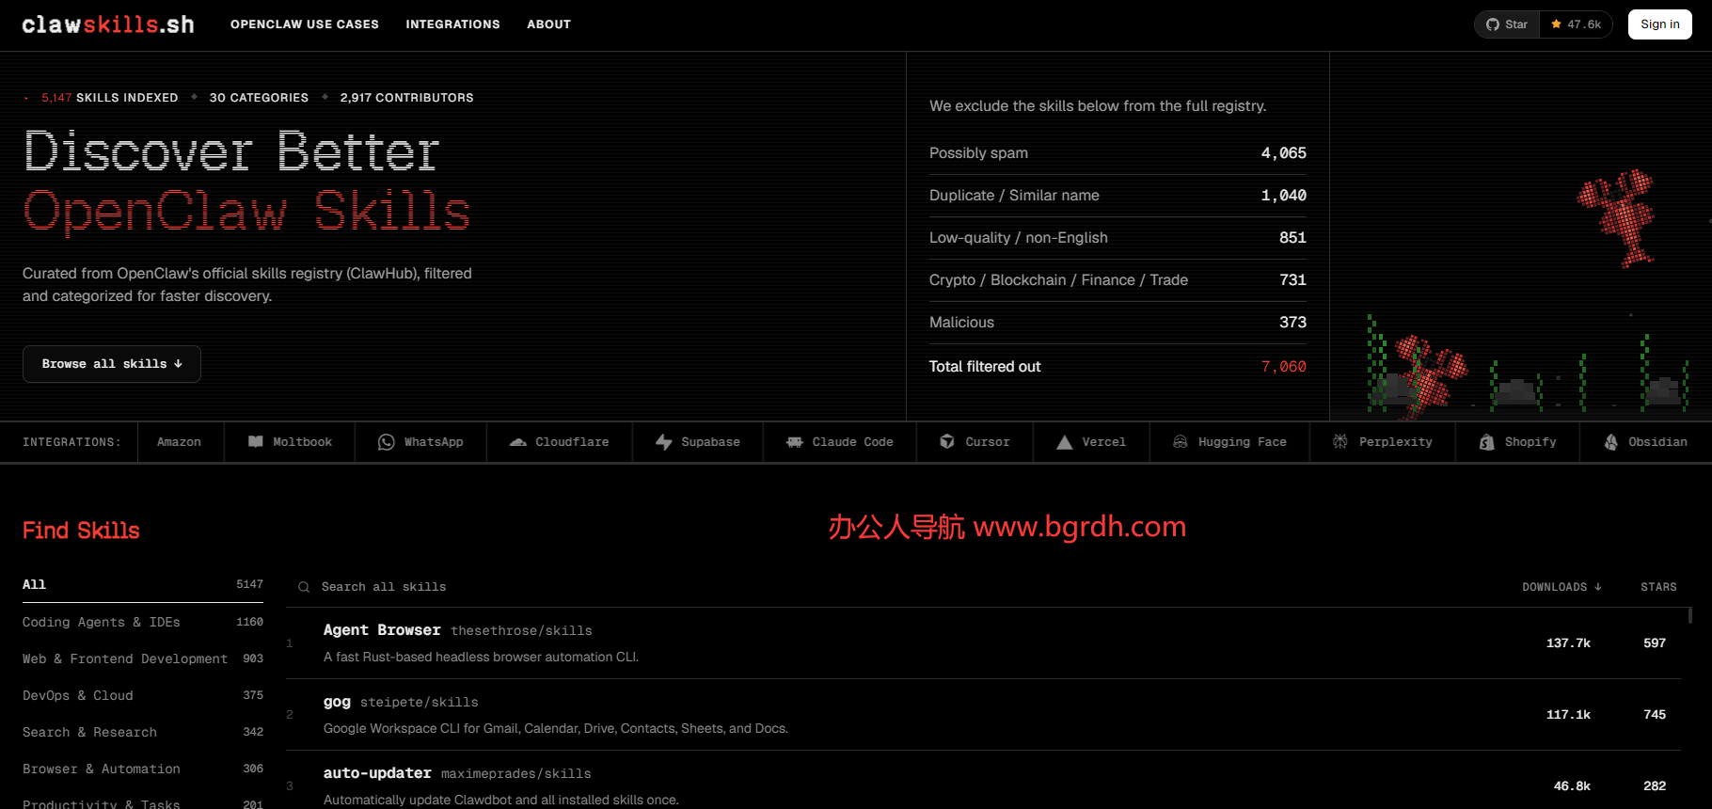This screenshot has width=1712, height=809.
Task: Click the Moltbook integration icon
Action: point(256,442)
